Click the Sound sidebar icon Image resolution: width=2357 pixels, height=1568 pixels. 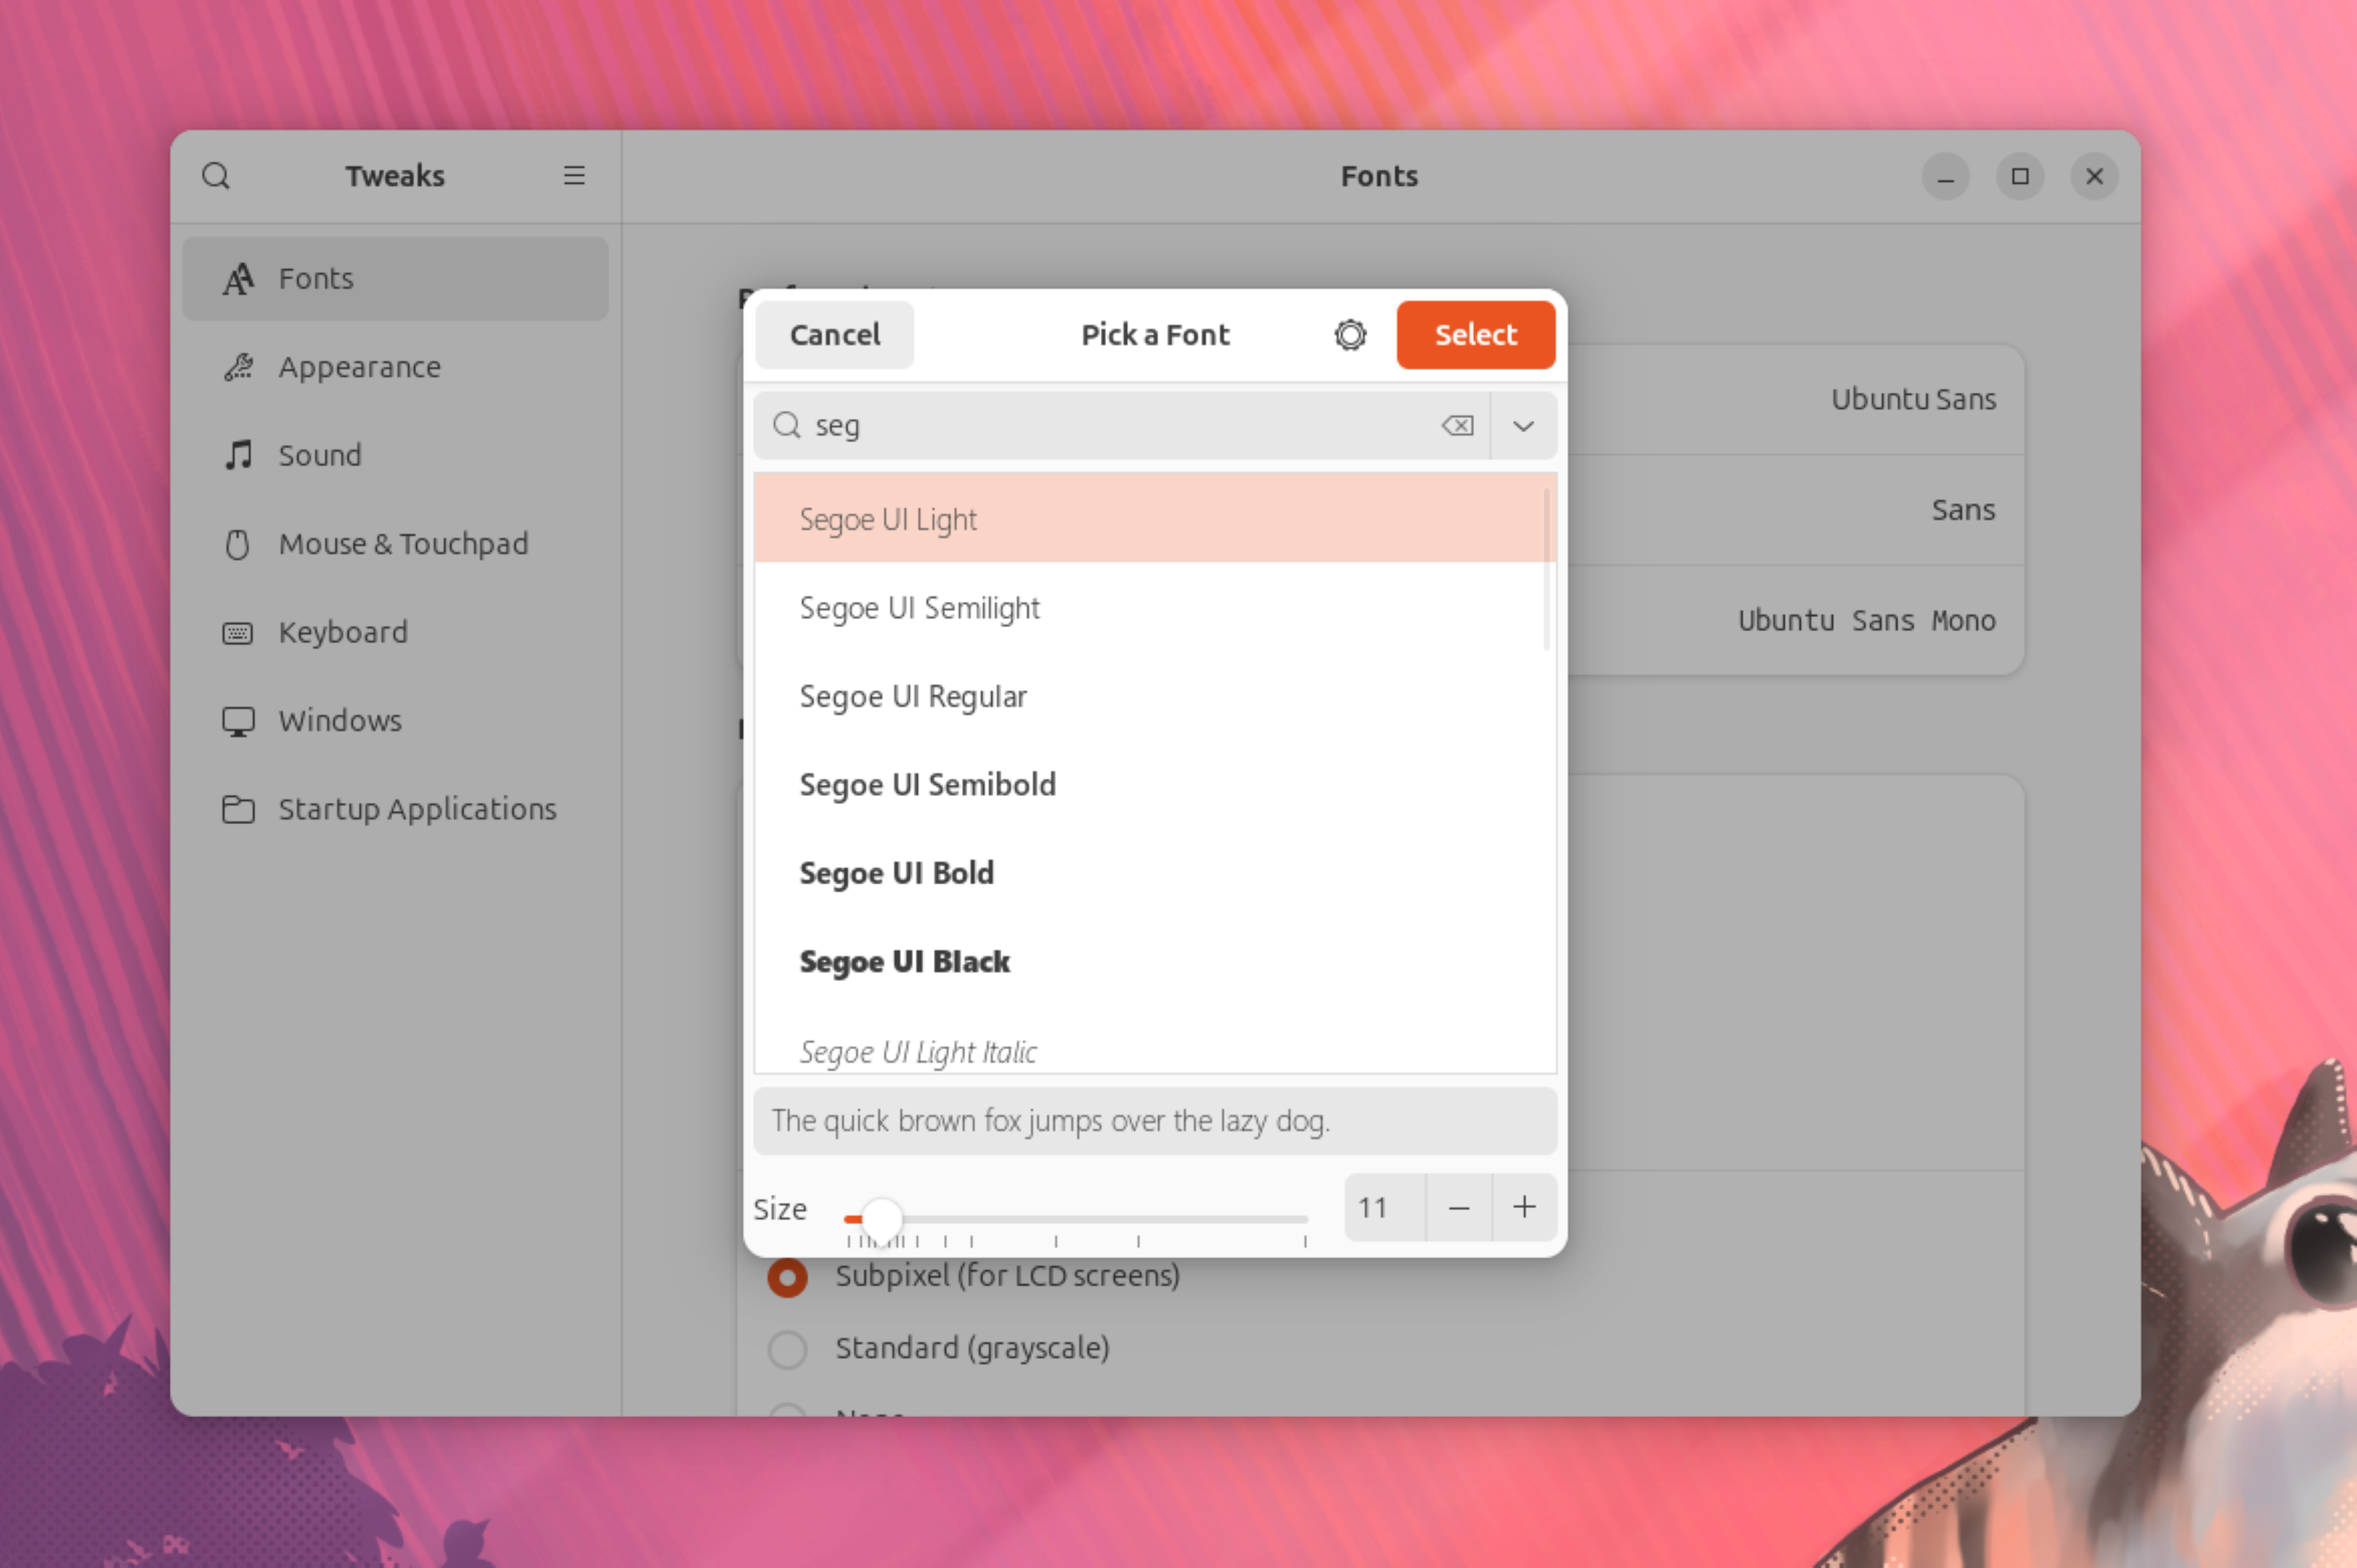(240, 455)
